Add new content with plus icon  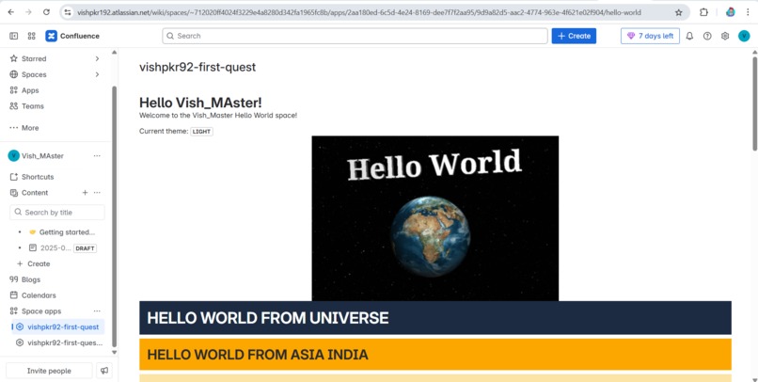point(85,193)
